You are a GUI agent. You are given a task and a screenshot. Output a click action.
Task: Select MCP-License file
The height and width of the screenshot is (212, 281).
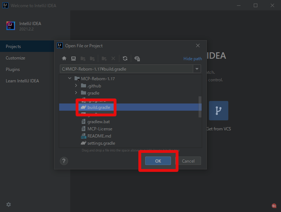coord(130,129)
